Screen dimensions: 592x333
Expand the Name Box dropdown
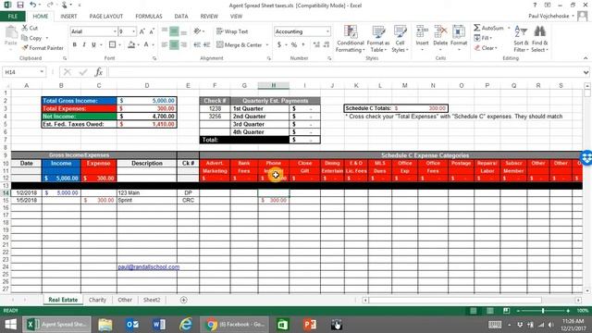click(42, 72)
